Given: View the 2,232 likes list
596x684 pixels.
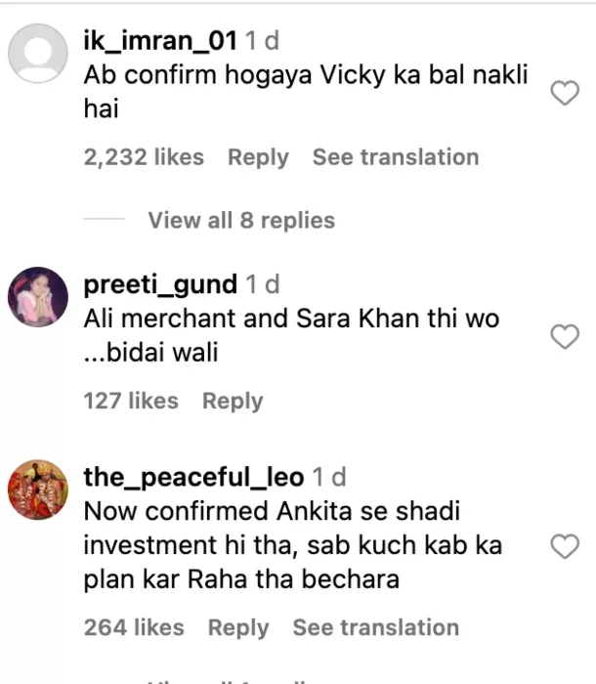Looking at the screenshot, I should click(144, 157).
